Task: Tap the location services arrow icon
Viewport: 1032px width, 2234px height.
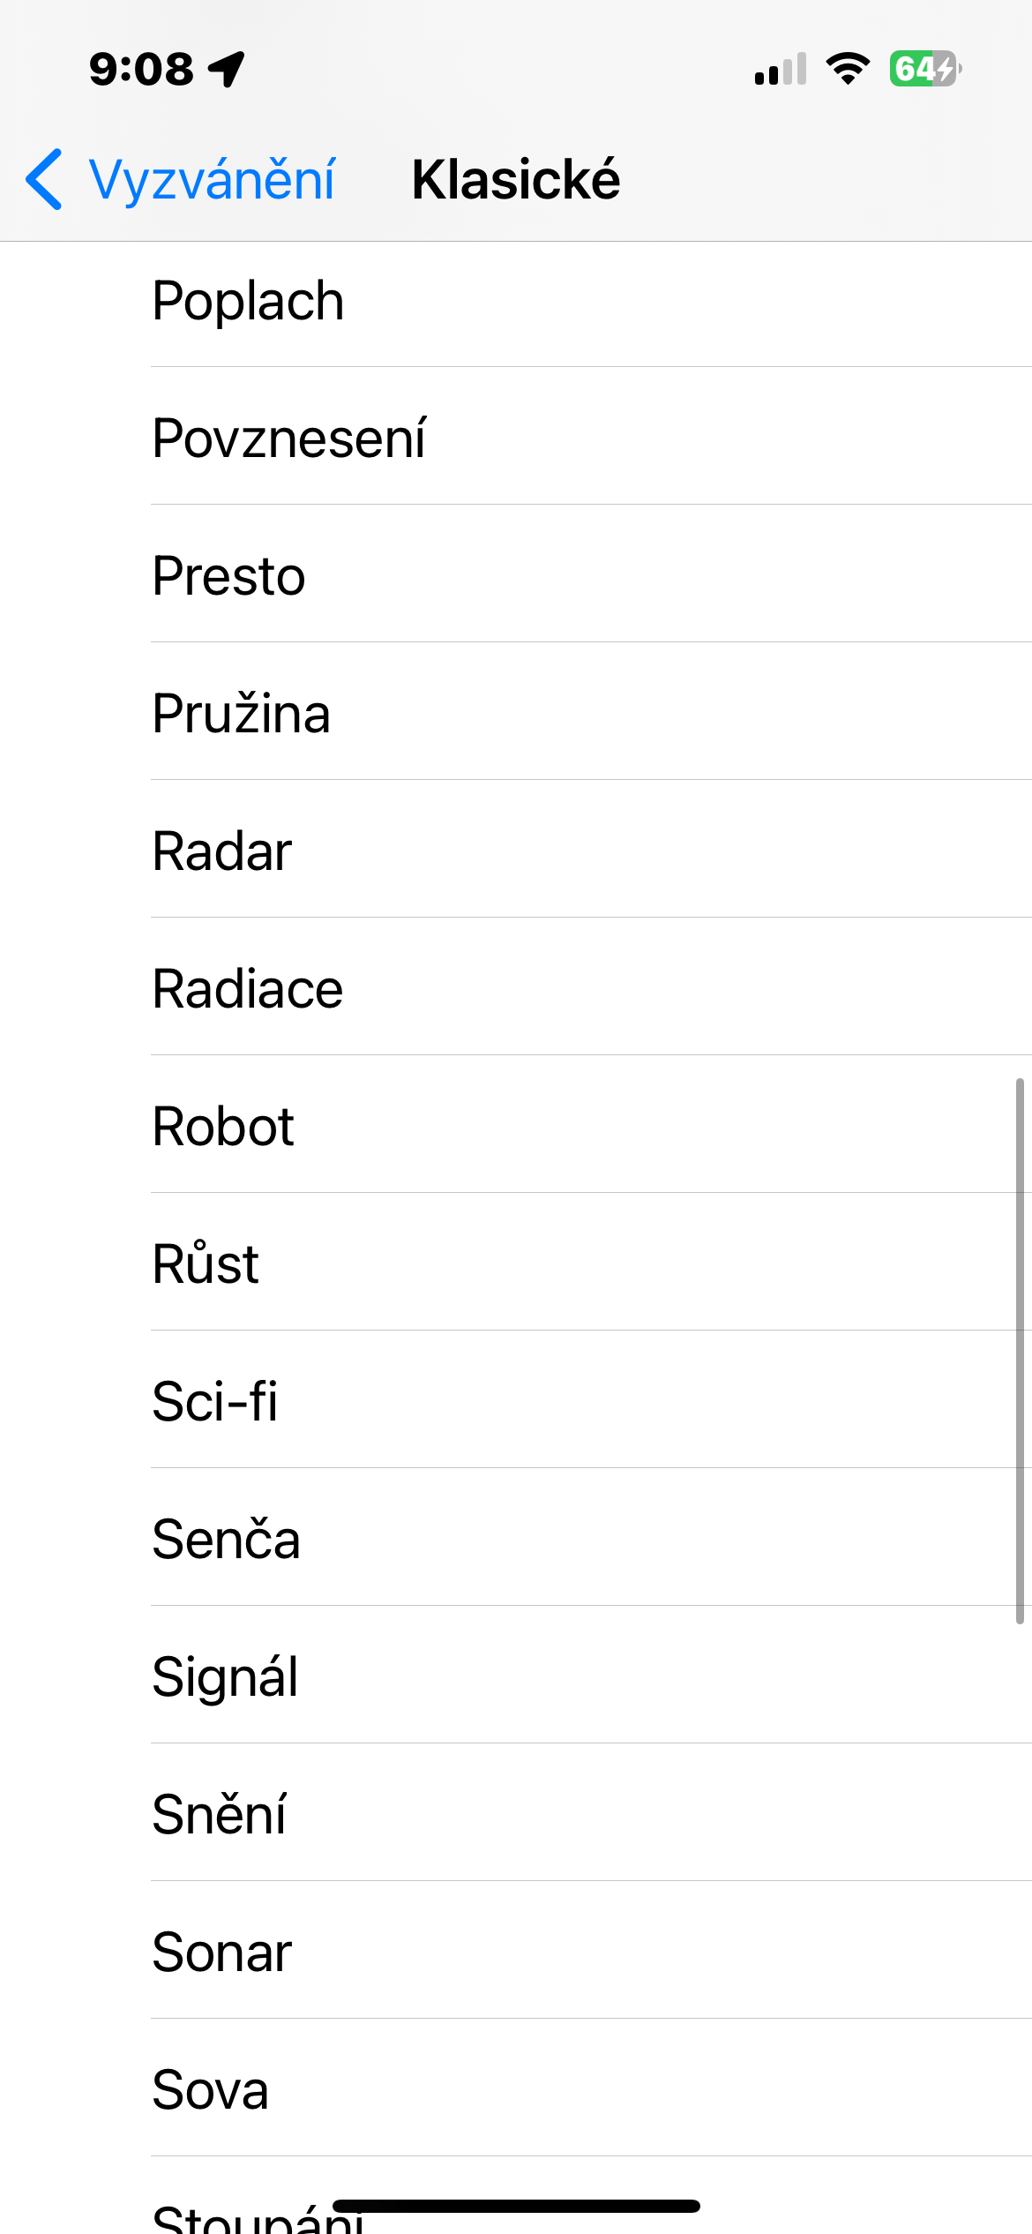Action: [x=227, y=69]
